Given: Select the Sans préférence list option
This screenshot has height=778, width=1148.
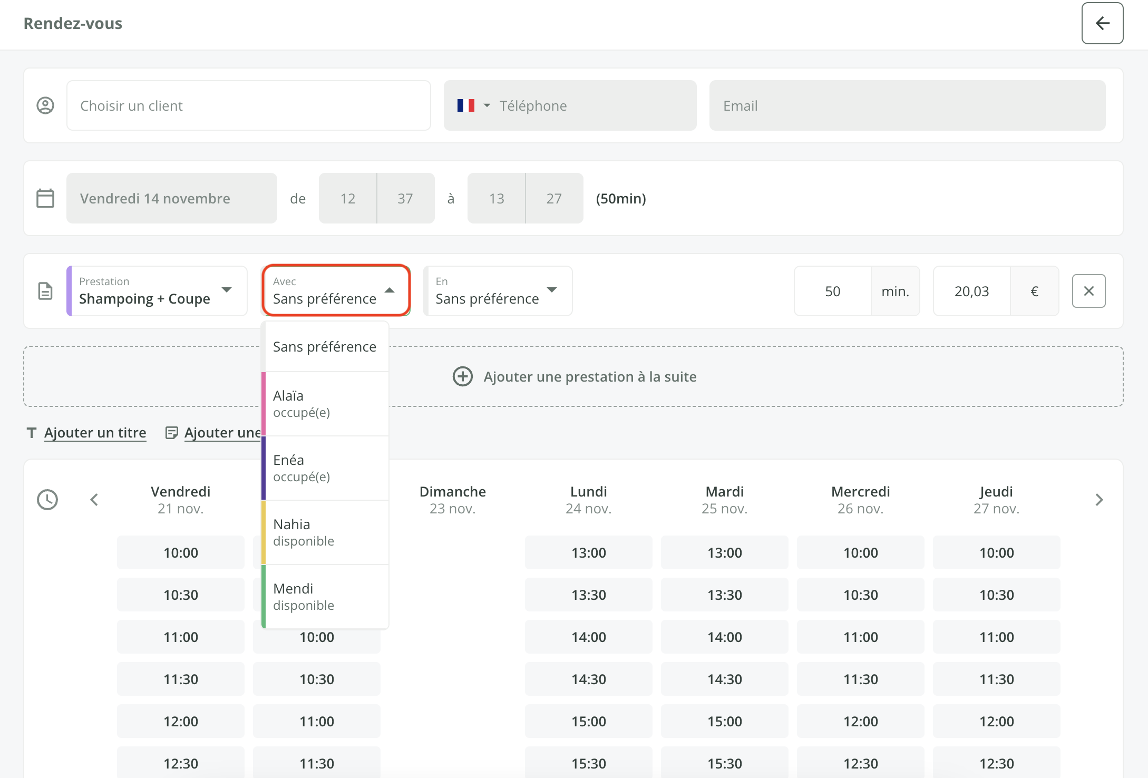Looking at the screenshot, I should coord(326,347).
